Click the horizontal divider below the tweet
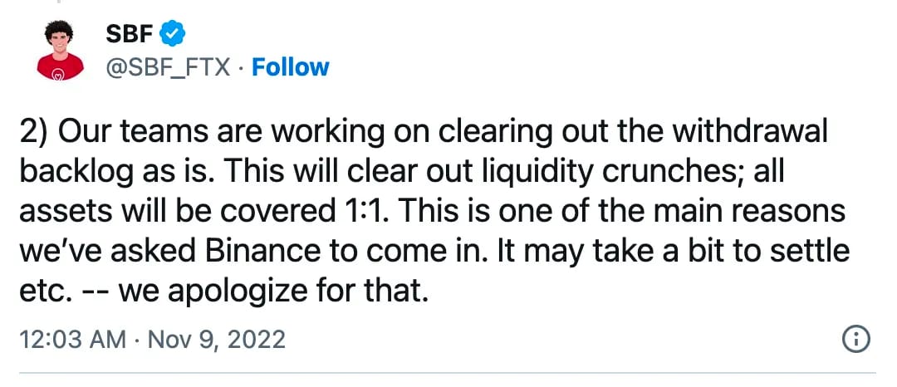Viewport: 897px width, 387px height. [x=448, y=373]
